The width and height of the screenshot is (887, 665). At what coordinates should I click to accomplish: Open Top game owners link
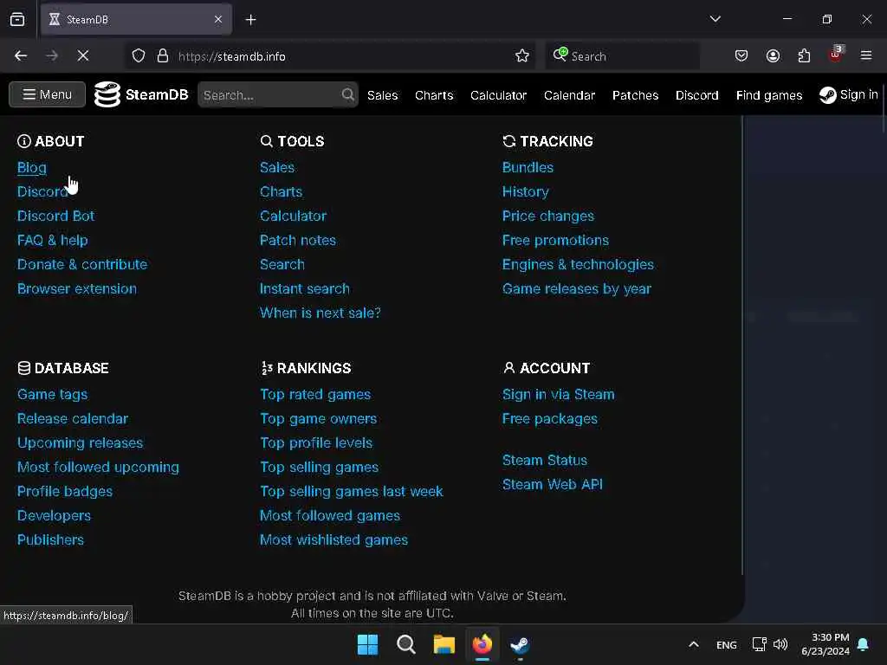pos(319,418)
